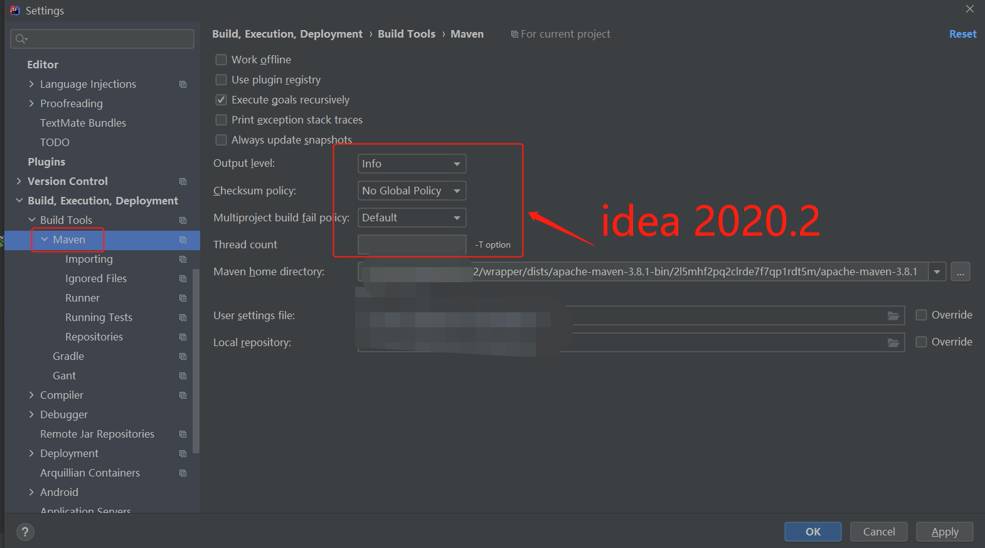Check Override for User settings file

pos(921,315)
